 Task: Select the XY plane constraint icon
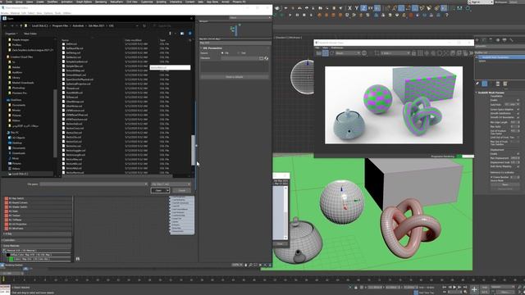(371, 8)
